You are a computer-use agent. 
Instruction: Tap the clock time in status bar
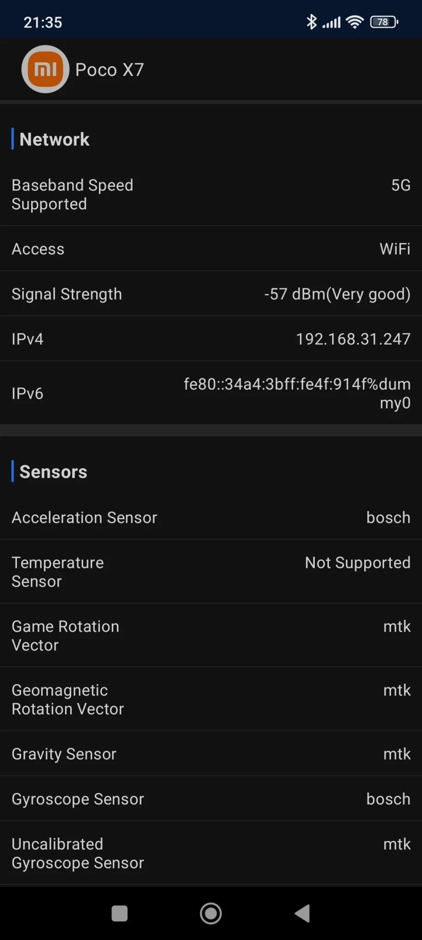[43, 22]
